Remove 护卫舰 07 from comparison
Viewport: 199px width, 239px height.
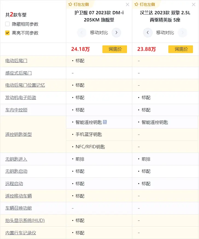pyautogui.click(x=128, y=5)
